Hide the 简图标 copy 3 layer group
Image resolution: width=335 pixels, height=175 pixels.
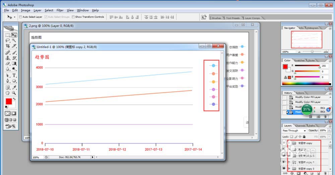click(284, 169)
